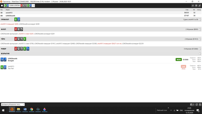Click the 'Стек' column header
Viewport: 202px width, 114px height.
(187, 10)
